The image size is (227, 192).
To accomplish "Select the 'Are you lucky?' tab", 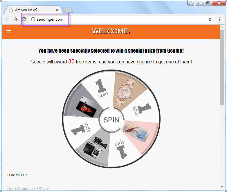I will (x=33, y=10).
